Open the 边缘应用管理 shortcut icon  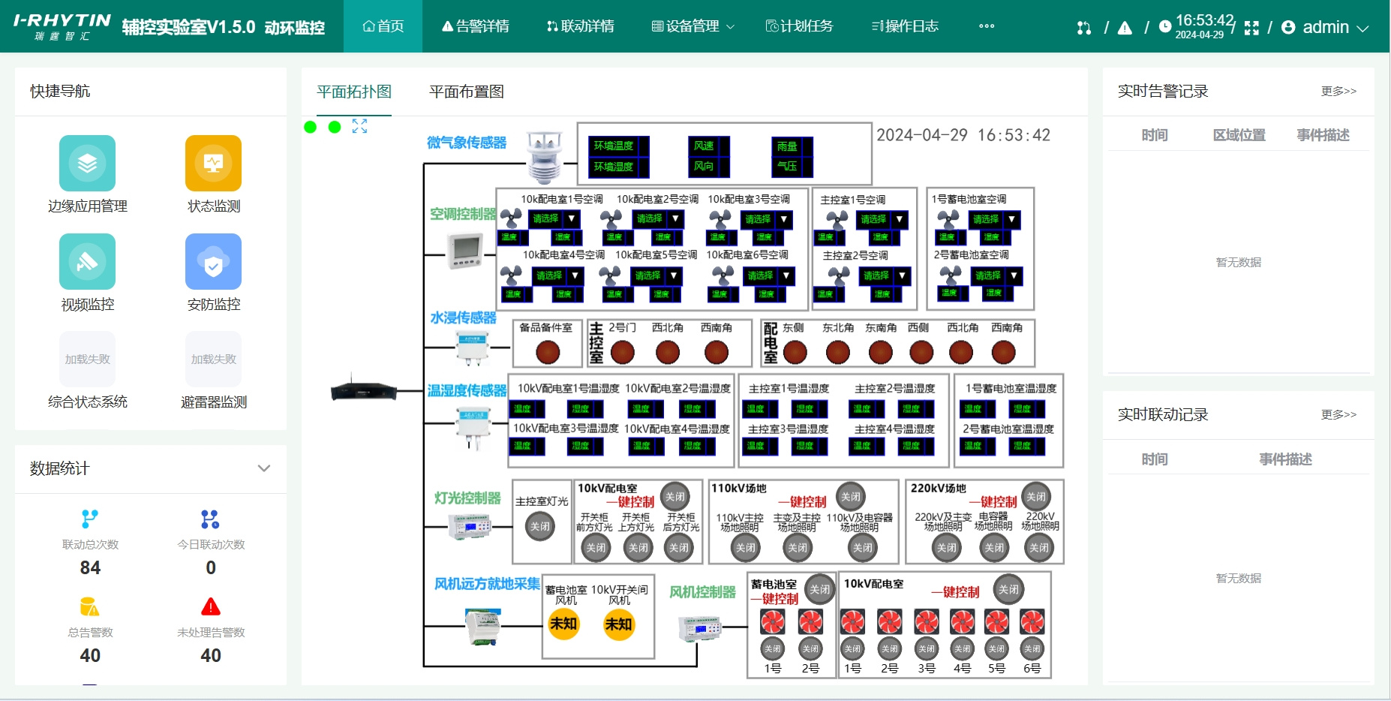coord(87,163)
